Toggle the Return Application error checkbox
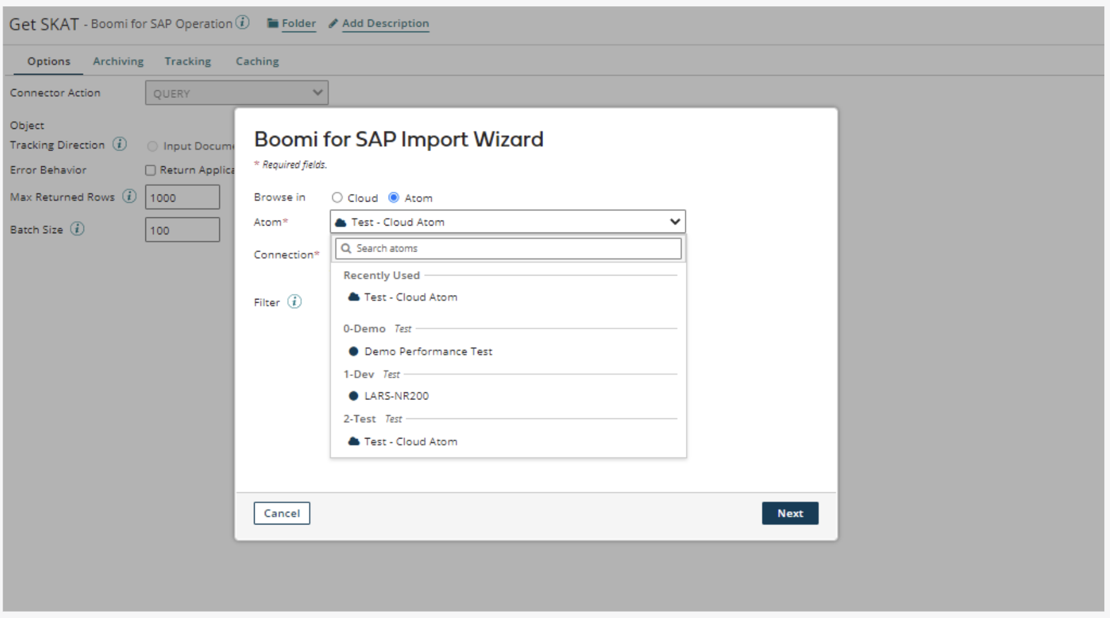This screenshot has height=618, width=1110. click(x=150, y=170)
